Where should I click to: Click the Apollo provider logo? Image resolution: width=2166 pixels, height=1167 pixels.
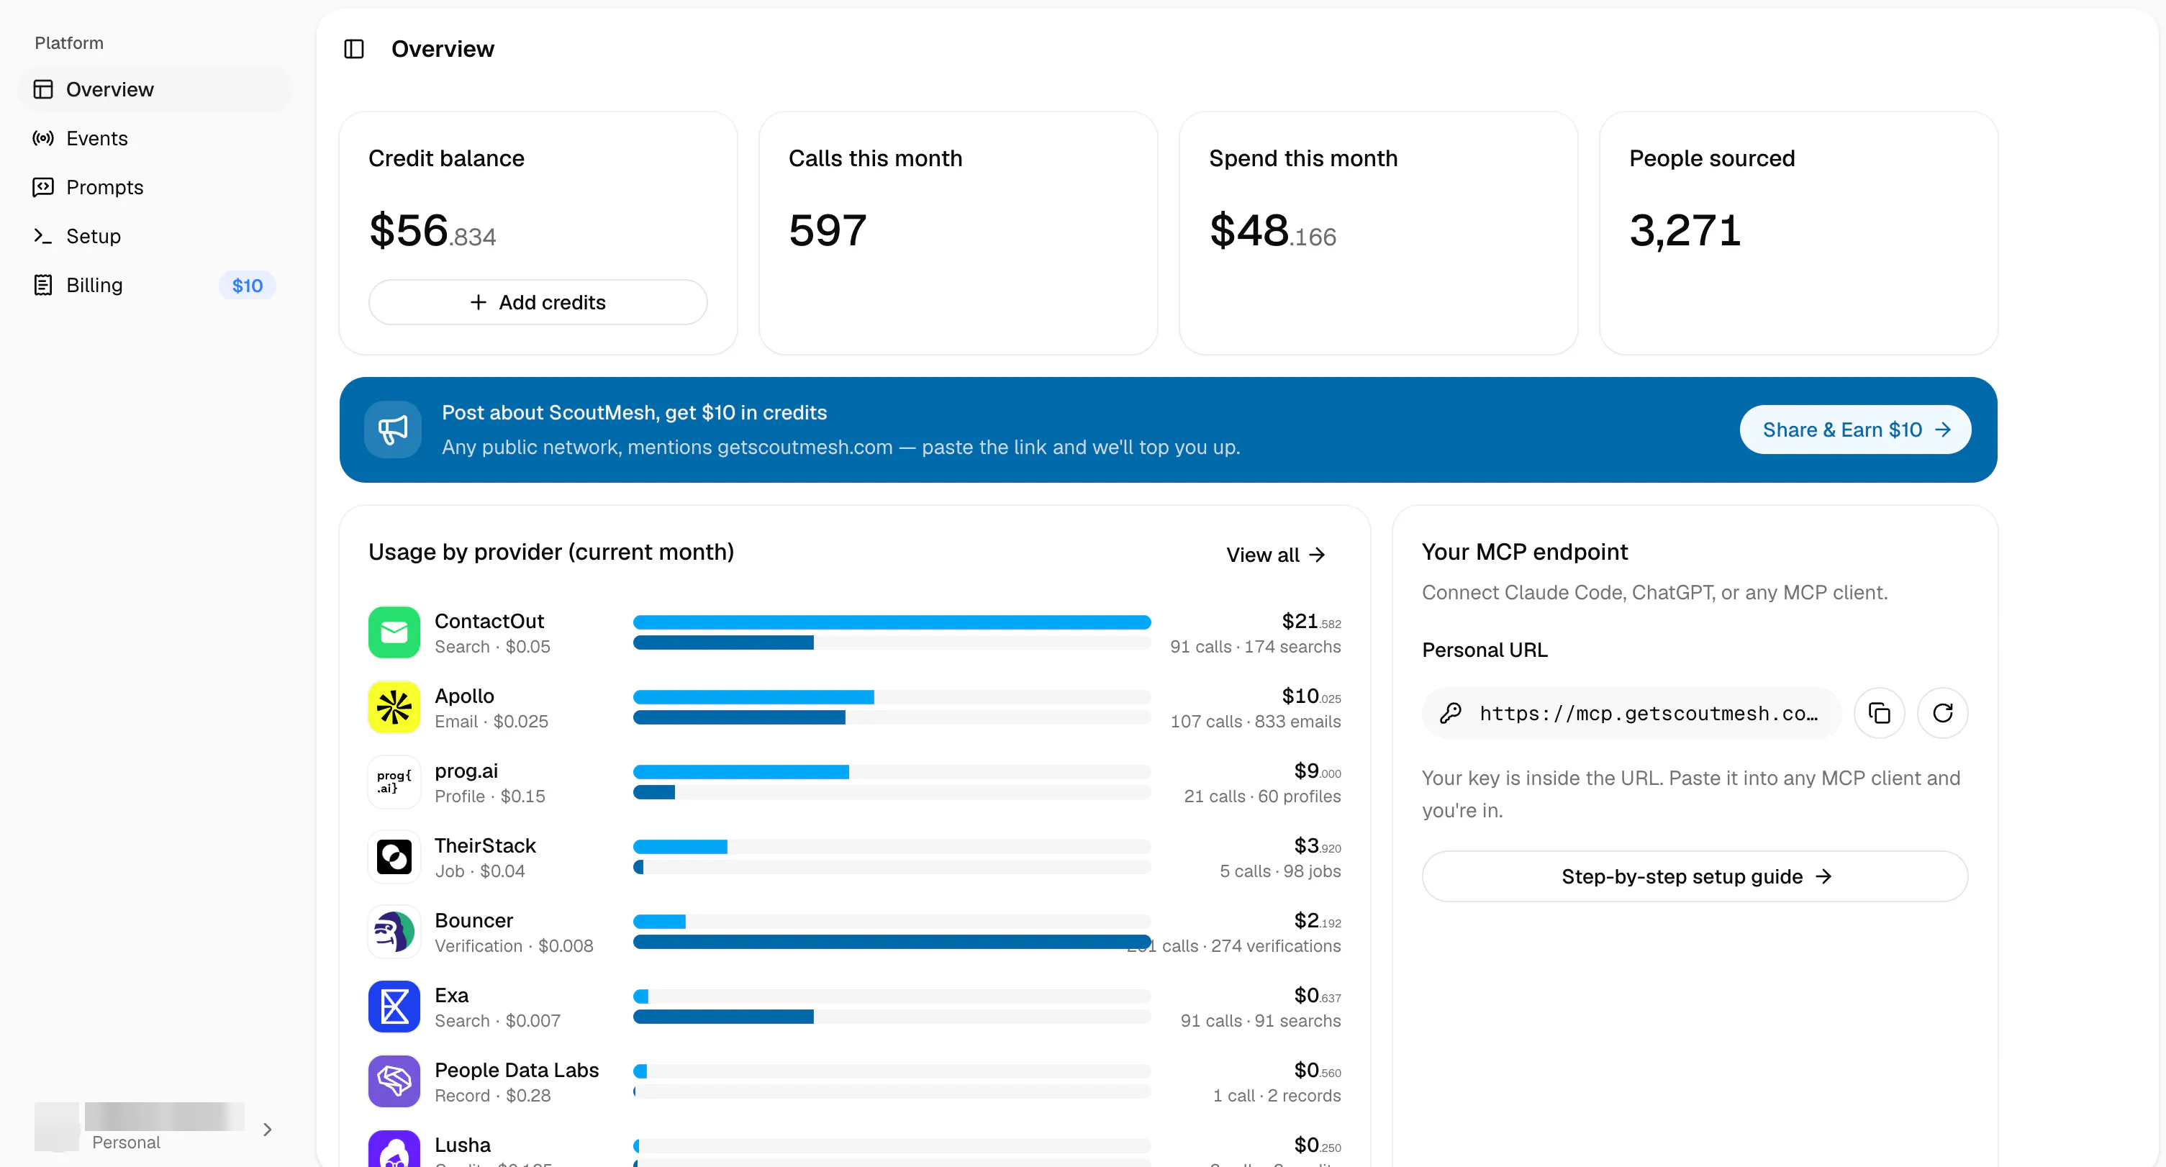tap(394, 707)
